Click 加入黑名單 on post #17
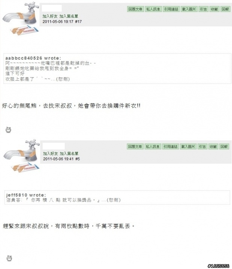The width and height of the screenshot is (232, 269). click(69, 16)
